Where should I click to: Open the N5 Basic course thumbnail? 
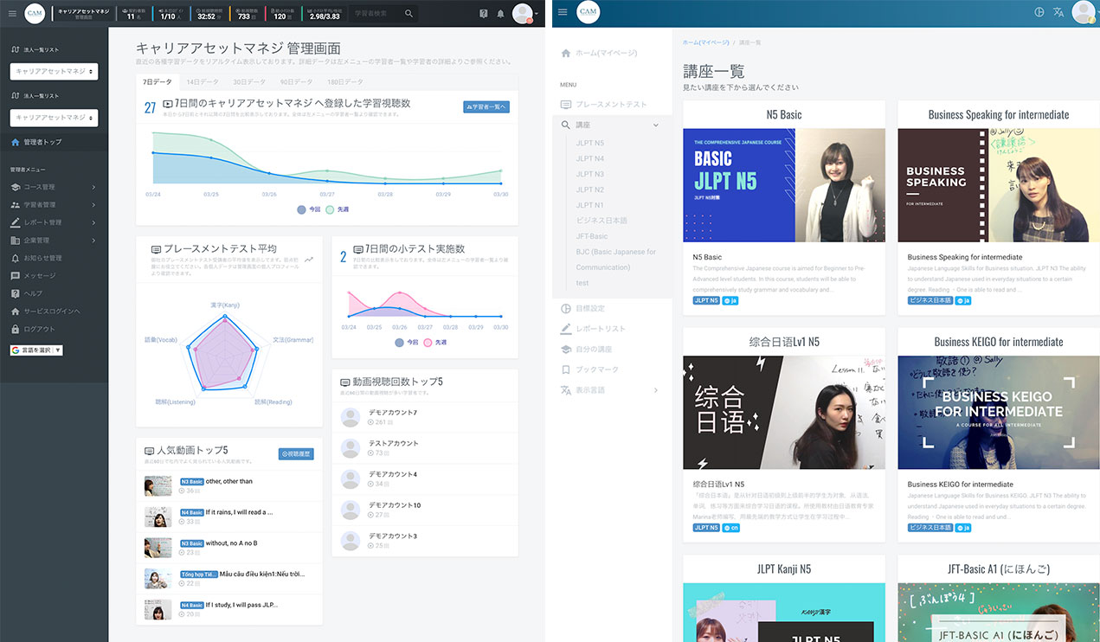784,185
